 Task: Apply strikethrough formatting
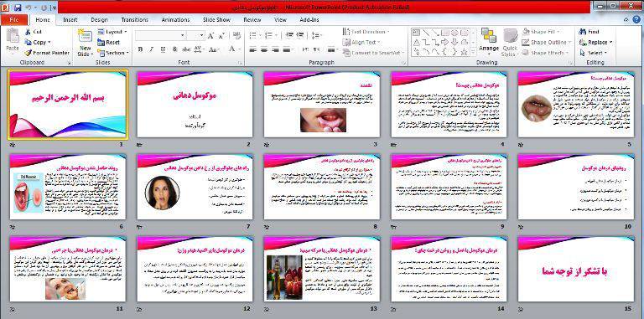click(186, 49)
